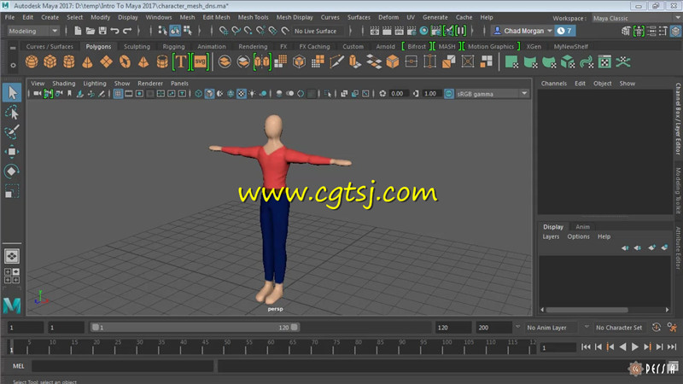683x384 pixels.
Task: Open the Mesh Tools menu
Action: (x=253, y=17)
